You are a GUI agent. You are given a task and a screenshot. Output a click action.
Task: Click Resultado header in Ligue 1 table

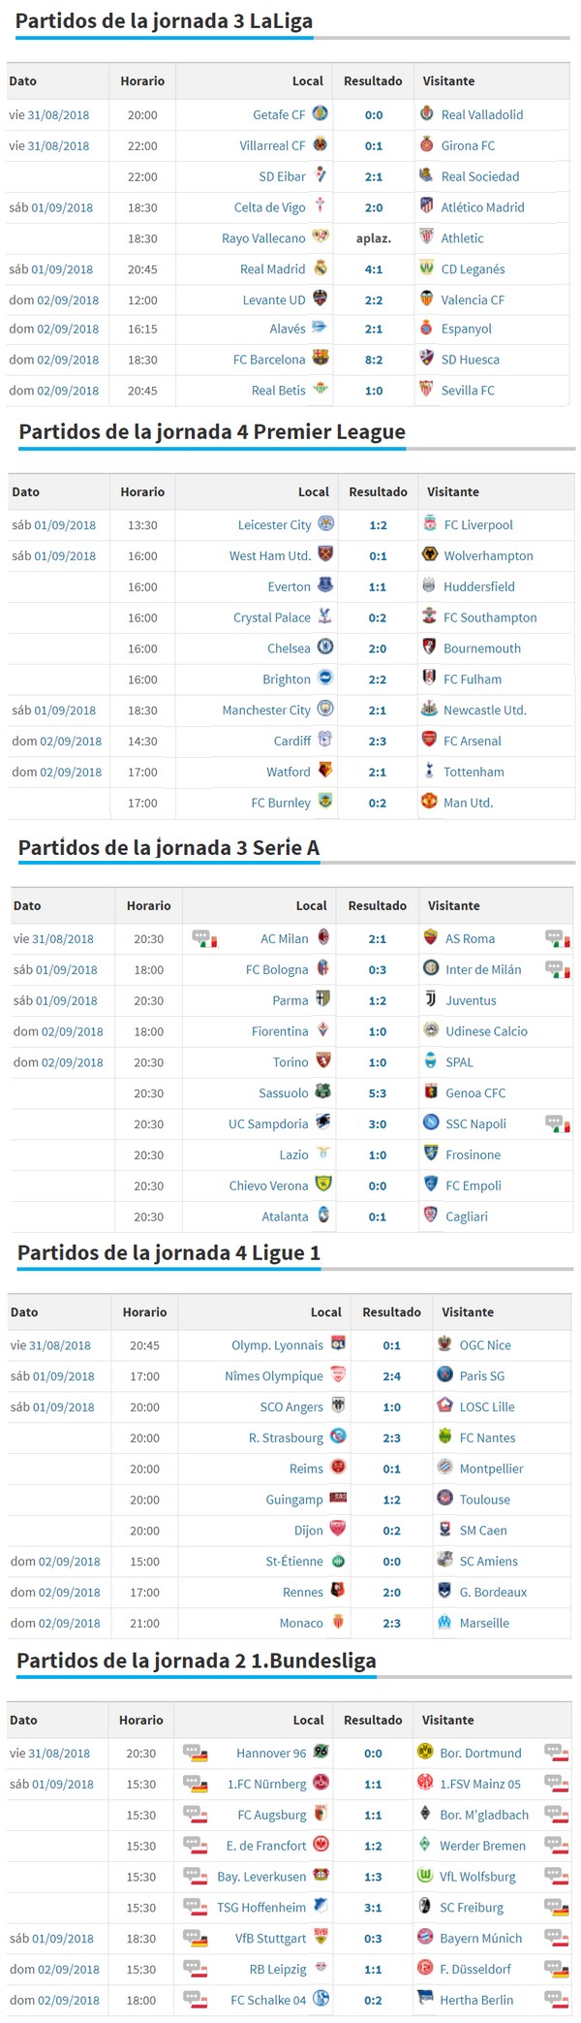[x=391, y=1312]
